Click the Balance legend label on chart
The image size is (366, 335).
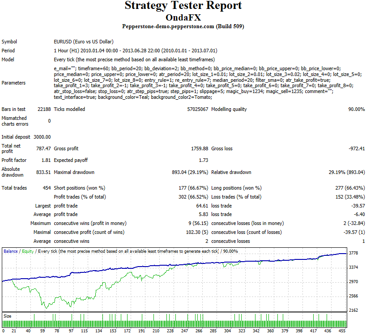pyautogui.click(x=11, y=251)
